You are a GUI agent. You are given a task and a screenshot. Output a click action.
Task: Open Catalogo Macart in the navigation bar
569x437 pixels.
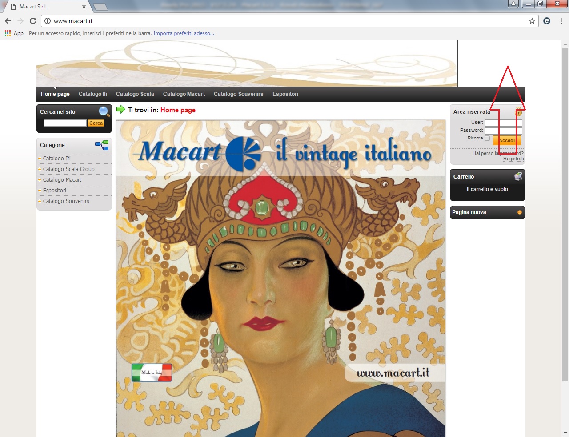coord(184,94)
